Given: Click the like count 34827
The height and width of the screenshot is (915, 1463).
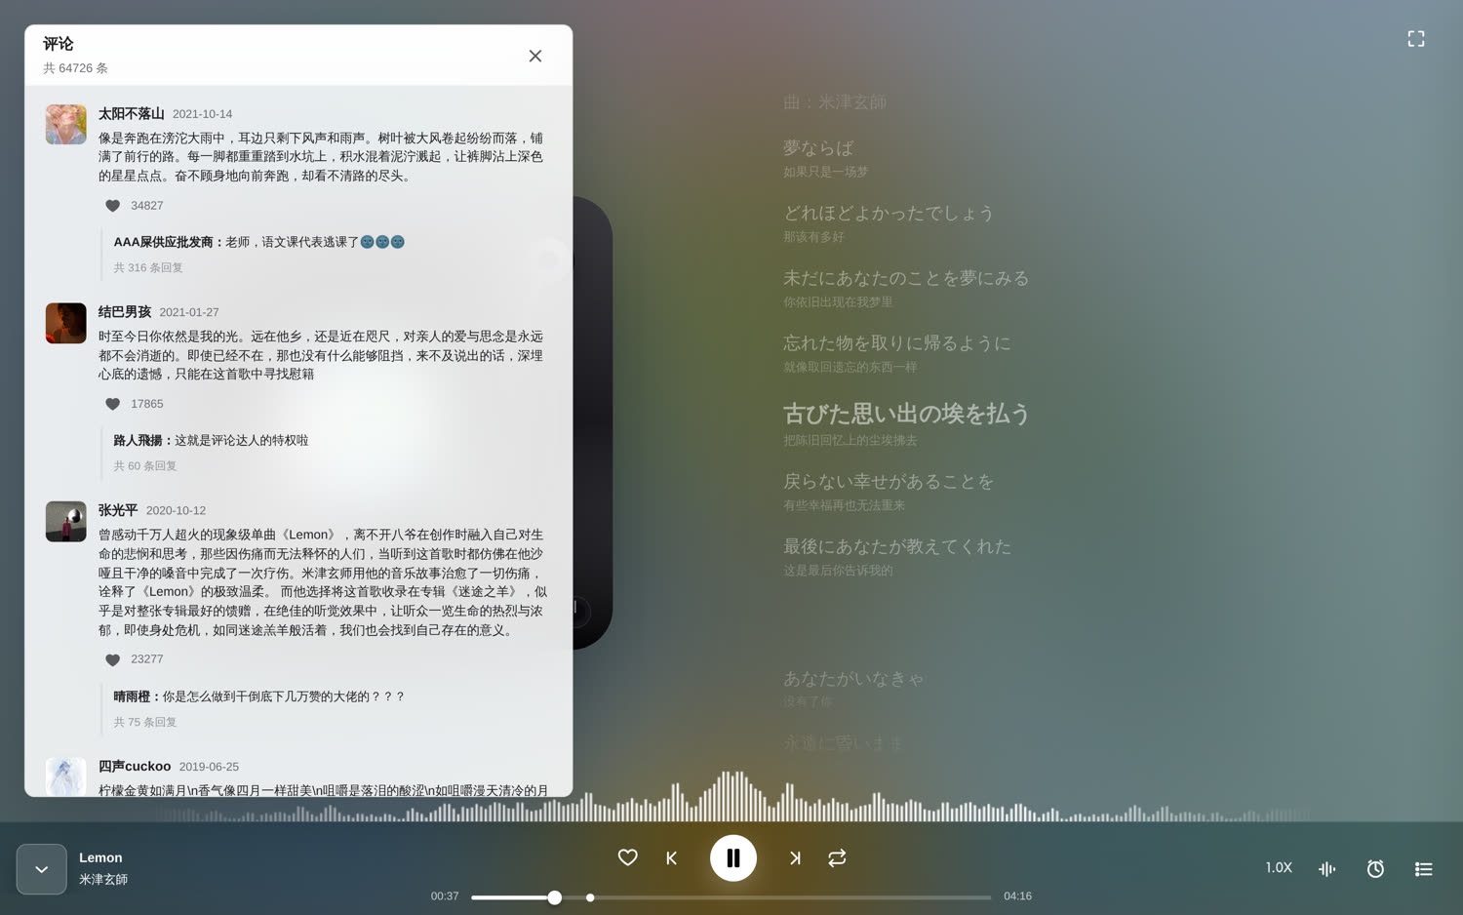Looking at the screenshot, I should 147,206.
